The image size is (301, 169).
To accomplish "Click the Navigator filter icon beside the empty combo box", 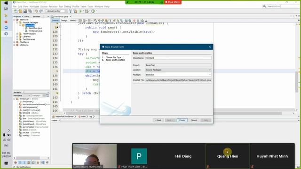I will tap(48, 95).
